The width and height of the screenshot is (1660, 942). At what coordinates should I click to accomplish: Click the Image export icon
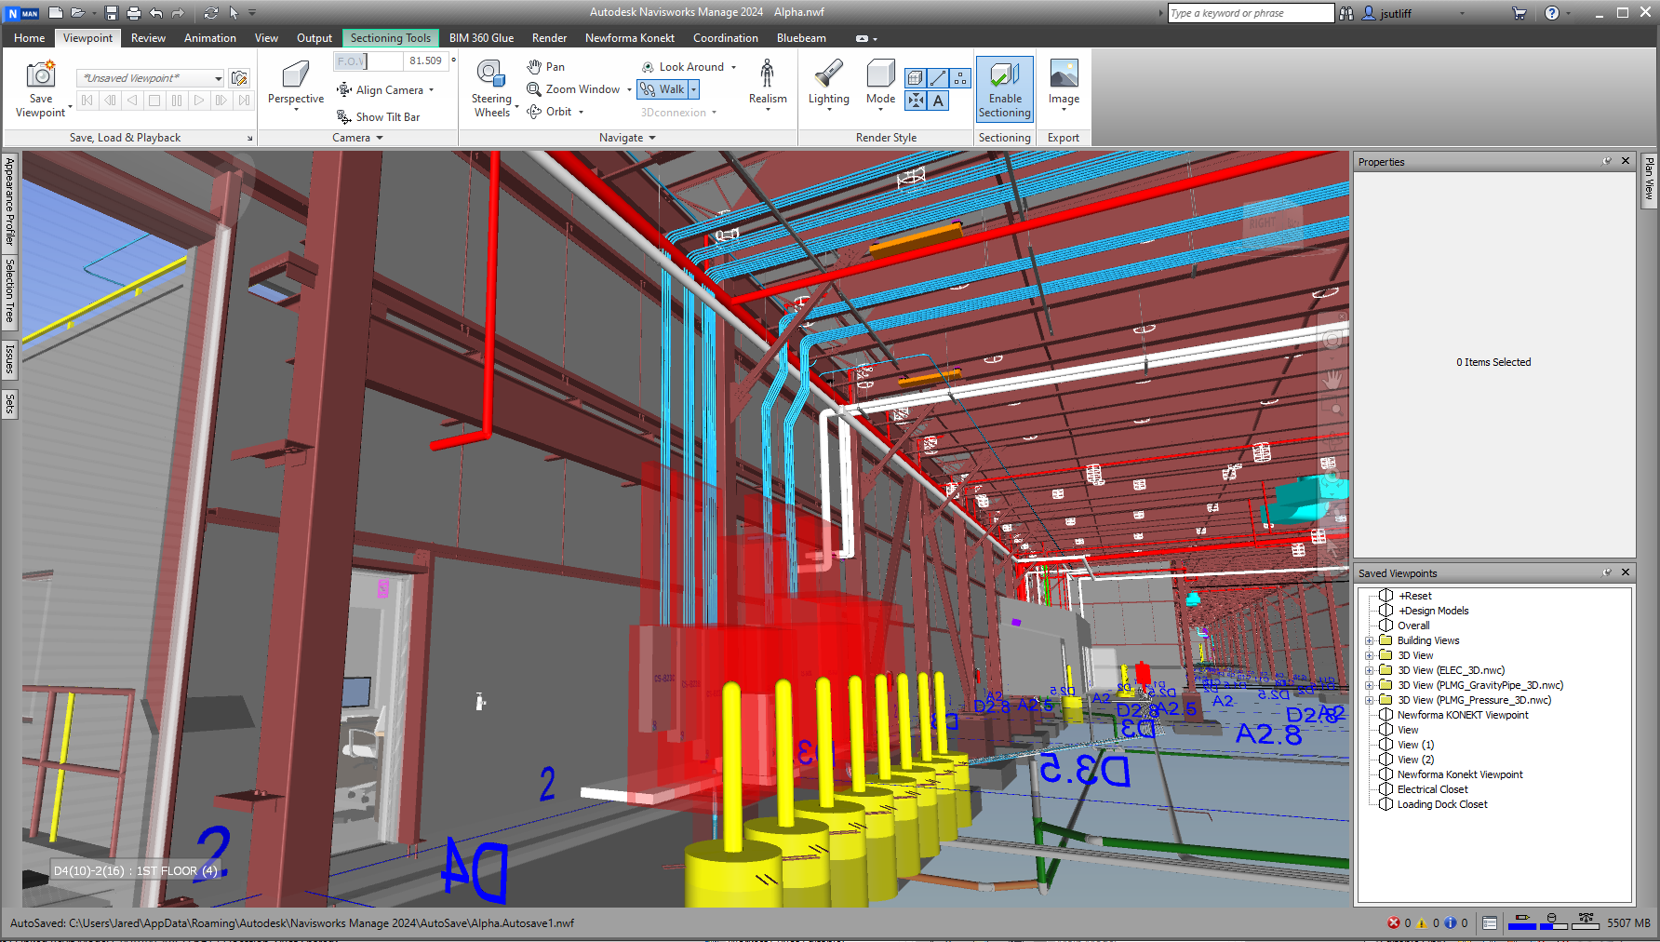(1064, 74)
